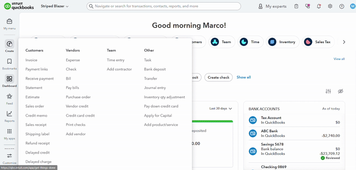The image size is (356, 170).
Task: Click the Sales Tax shortcut pill
Action: click(318, 42)
